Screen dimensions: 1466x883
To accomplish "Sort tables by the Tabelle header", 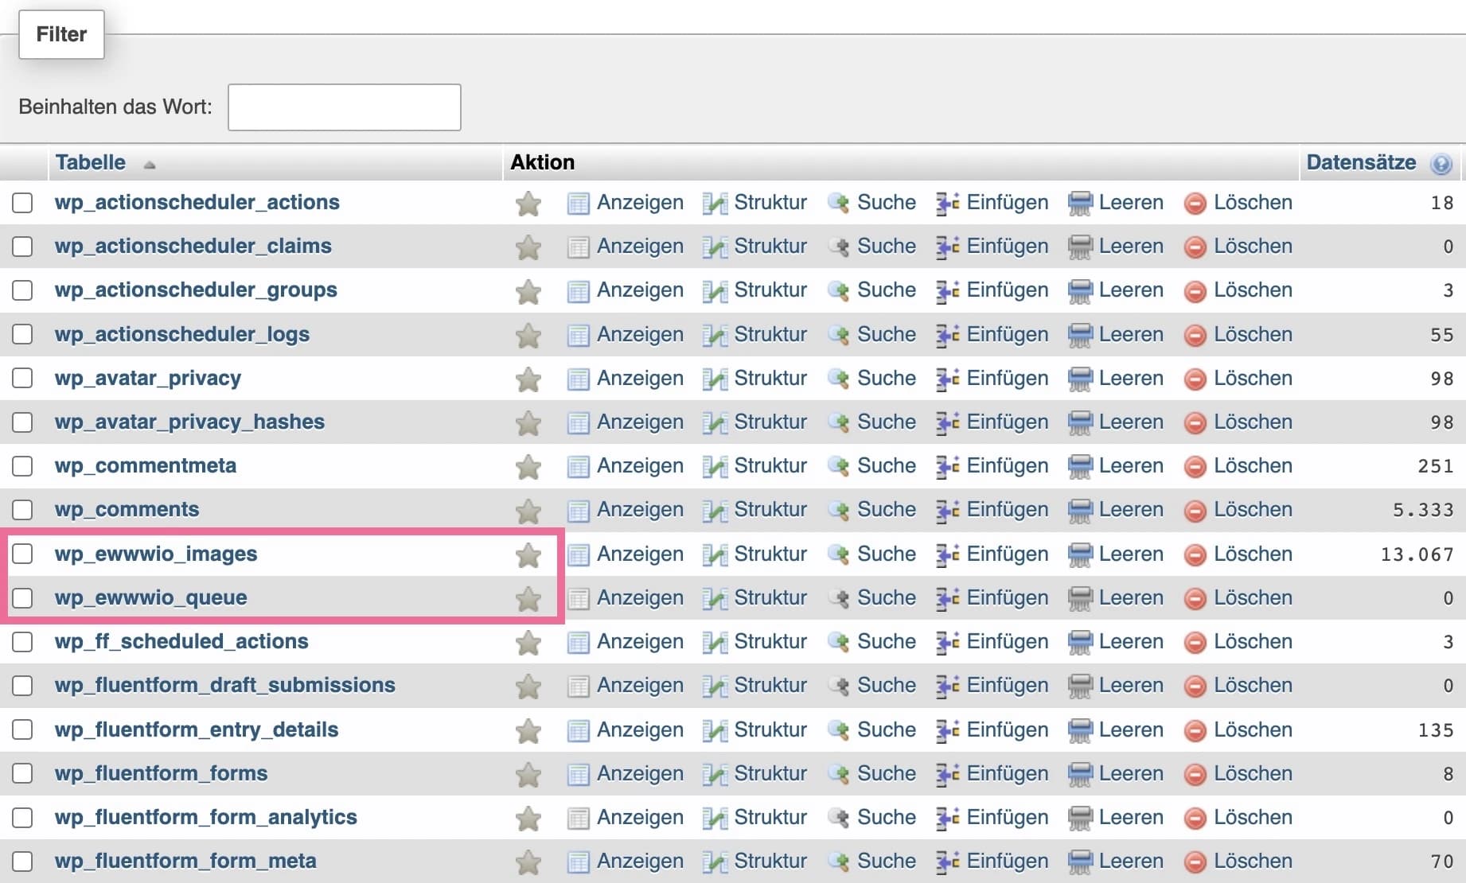I will (91, 162).
